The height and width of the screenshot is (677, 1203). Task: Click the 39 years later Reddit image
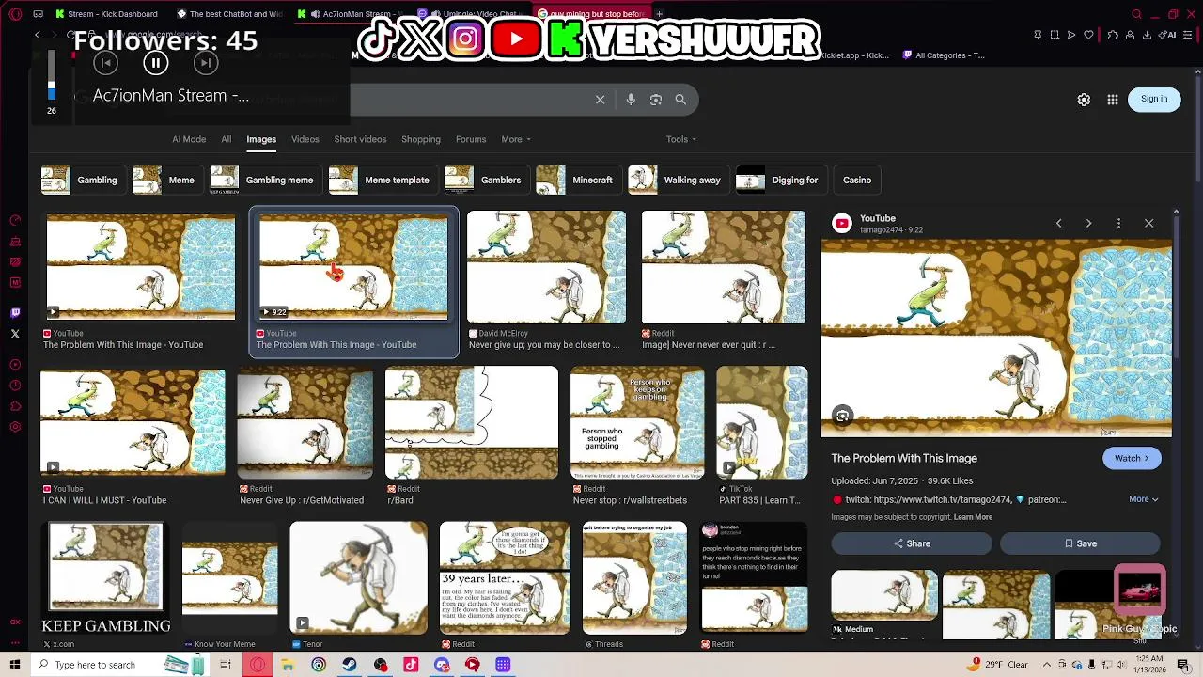[505, 578]
